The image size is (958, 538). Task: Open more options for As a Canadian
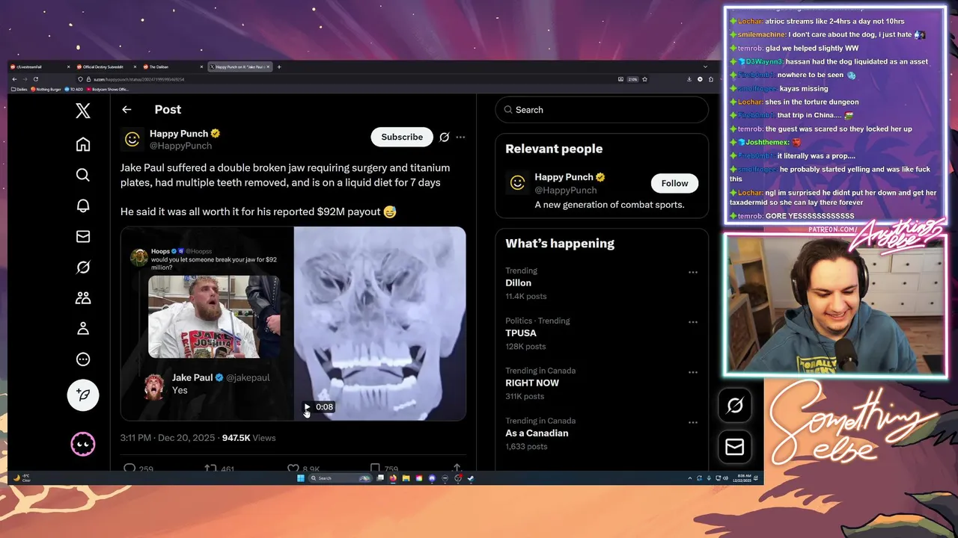(x=693, y=423)
